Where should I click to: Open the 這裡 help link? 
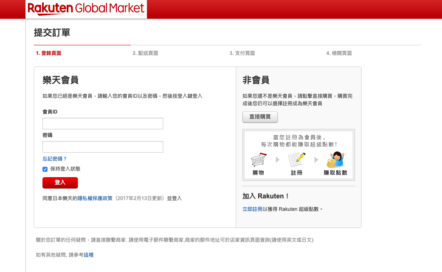[x=88, y=255]
